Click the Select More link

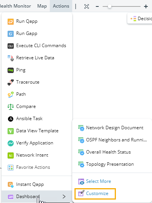click(98, 181)
